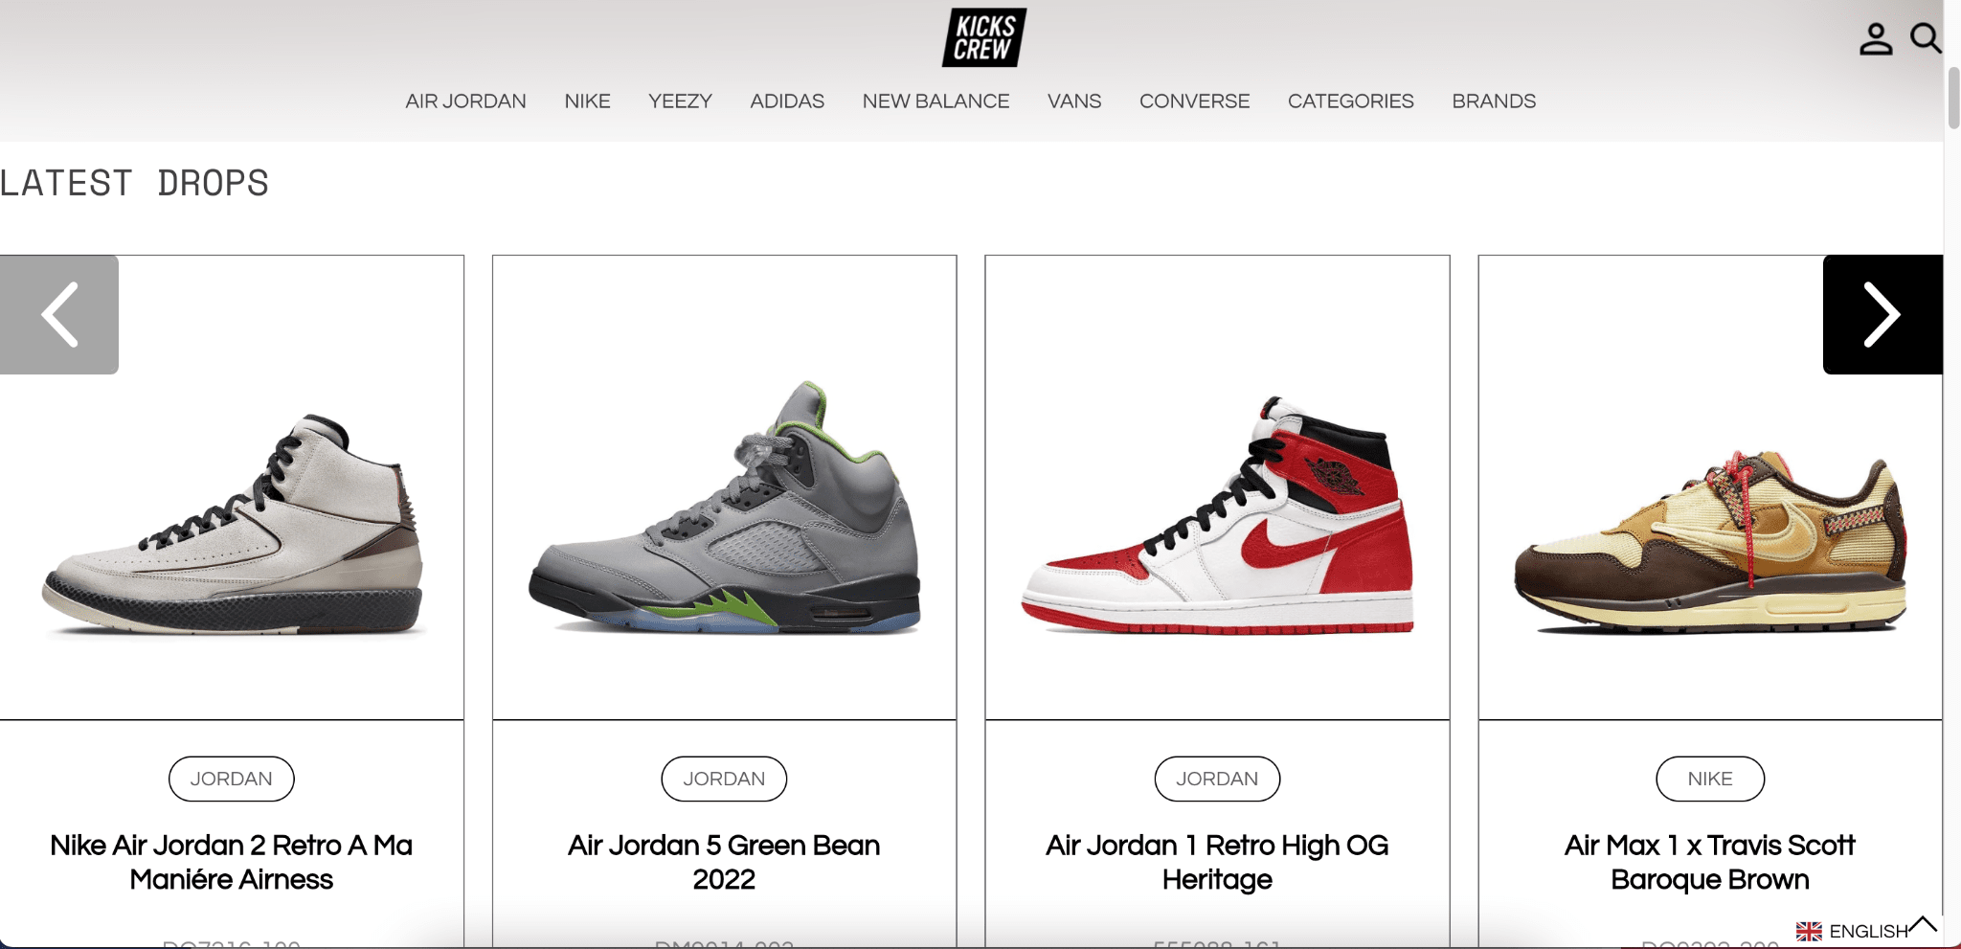Click the page vertical scrollbar
The width and height of the screenshot is (1961, 949).
pos(1953,98)
